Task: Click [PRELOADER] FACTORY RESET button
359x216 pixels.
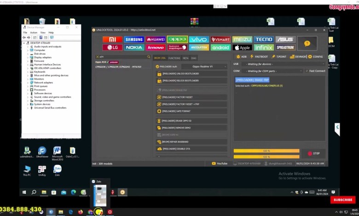Action: (191, 97)
